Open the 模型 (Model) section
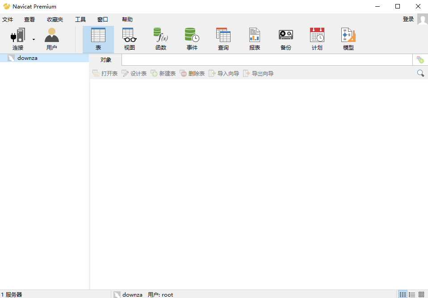Viewport: 428px width, 298px height. 348,39
